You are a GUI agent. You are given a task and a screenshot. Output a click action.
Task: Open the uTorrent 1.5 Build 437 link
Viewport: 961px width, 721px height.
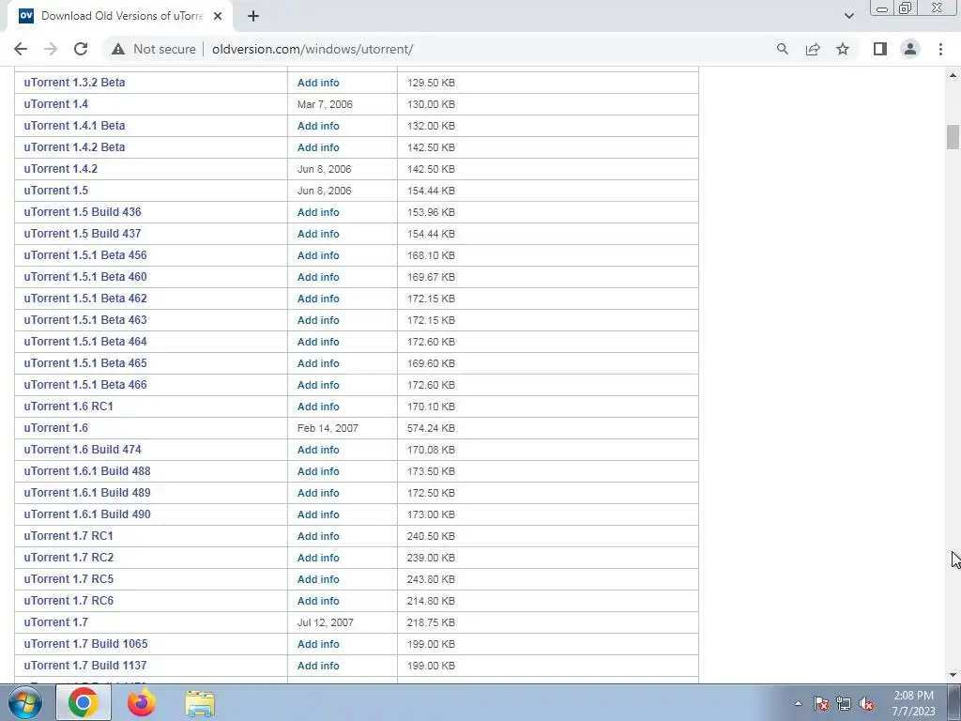83,234
